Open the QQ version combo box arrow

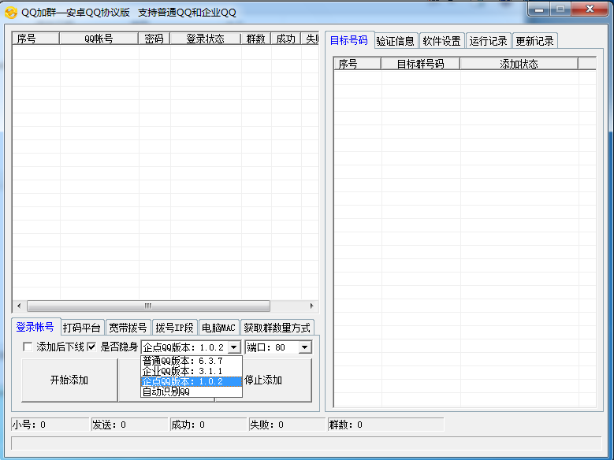[234, 347]
